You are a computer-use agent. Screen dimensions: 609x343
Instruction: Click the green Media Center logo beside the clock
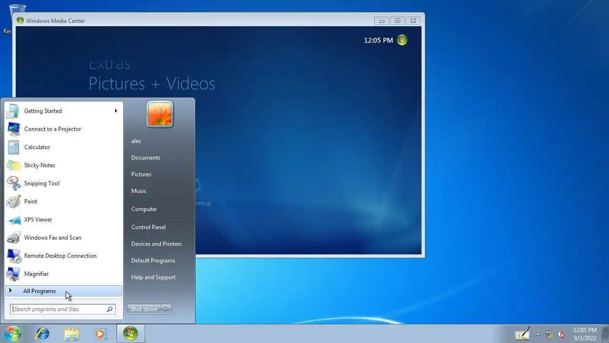402,40
